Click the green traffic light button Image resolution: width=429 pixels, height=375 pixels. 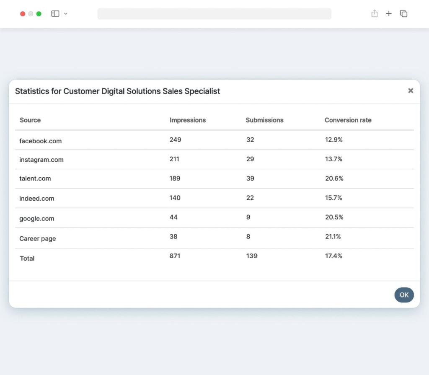coord(39,13)
